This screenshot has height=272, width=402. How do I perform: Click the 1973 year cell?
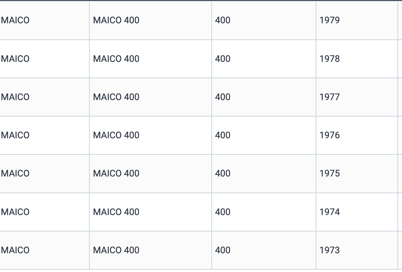[329, 250]
